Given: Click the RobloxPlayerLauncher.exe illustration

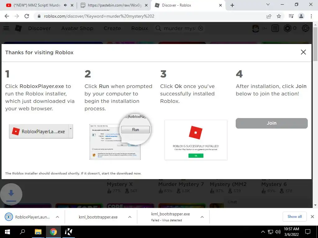Looking at the screenshot, I should point(41,131).
